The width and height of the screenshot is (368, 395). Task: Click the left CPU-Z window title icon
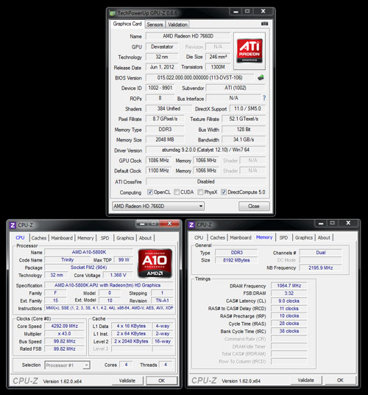click(x=13, y=225)
